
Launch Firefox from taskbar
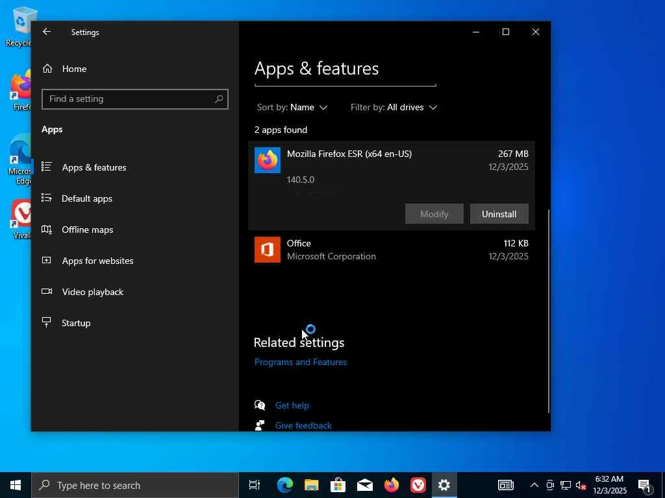(392, 485)
